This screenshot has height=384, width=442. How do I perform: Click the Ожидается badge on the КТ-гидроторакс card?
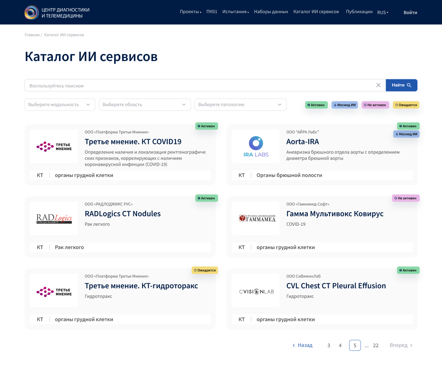pyautogui.click(x=205, y=270)
